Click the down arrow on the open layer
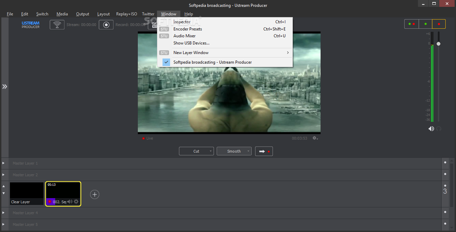 pos(4,193)
